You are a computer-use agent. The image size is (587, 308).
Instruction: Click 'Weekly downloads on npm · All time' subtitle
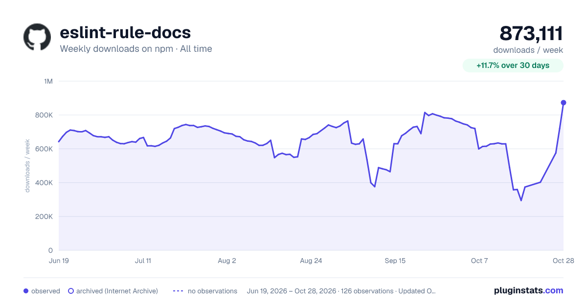click(136, 49)
